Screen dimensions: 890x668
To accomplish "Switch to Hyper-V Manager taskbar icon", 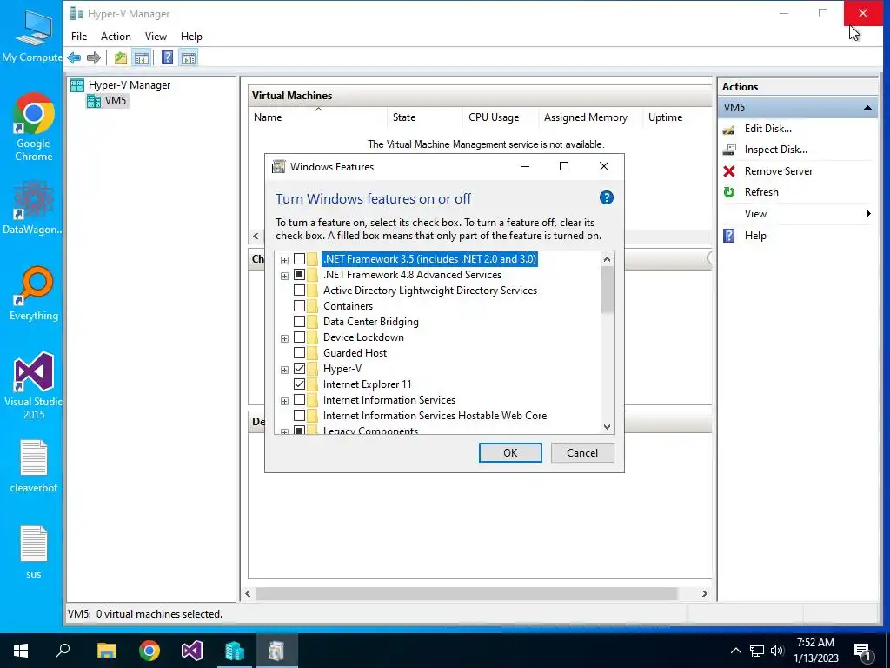I will point(235,651).
